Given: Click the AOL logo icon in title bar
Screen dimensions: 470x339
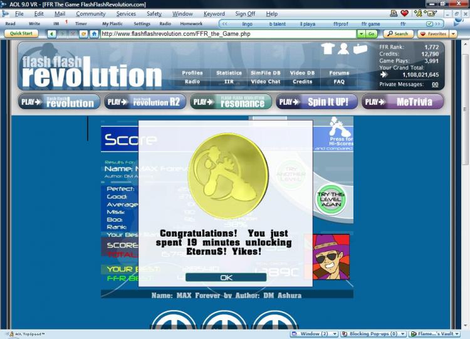Looking at the screenshot, I should (x=3, y=4).
